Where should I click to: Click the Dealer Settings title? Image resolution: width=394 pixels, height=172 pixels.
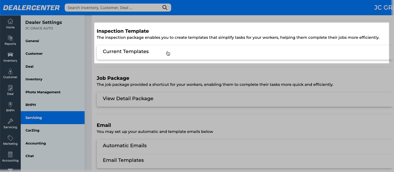44,22
